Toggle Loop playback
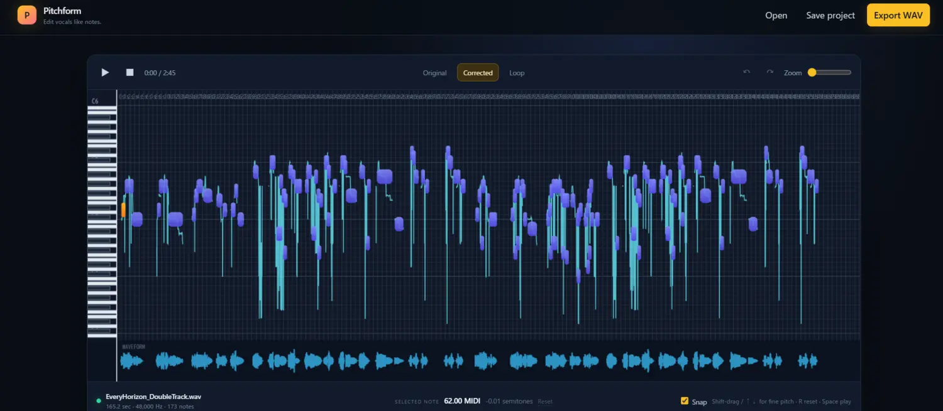 (517, 73)
